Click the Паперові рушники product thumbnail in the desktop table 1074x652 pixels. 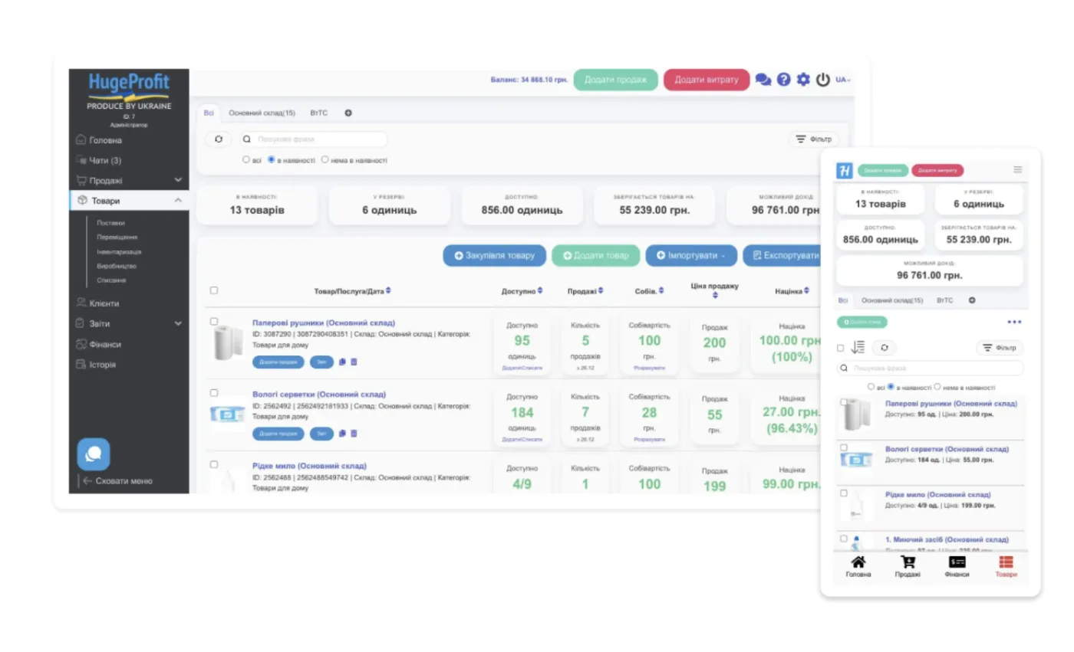[x=229, y=342]
